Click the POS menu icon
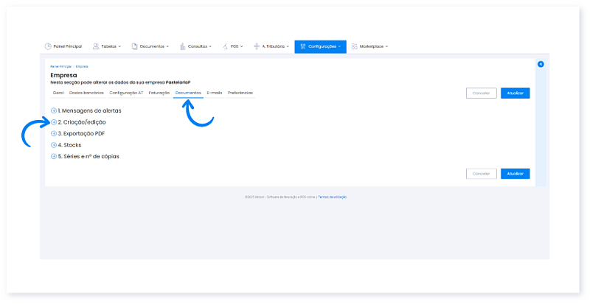 (x=225, y=46)
